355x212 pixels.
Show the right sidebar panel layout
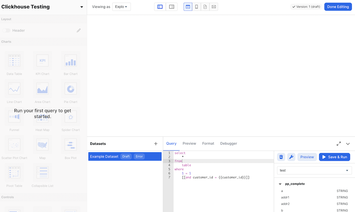[172, 7]
